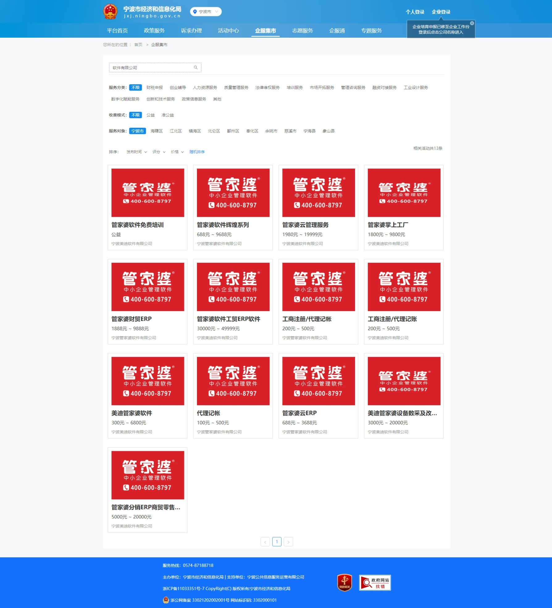Select 宁波市 service target
This screenshot has height=608, width=552.
point(138,131)
